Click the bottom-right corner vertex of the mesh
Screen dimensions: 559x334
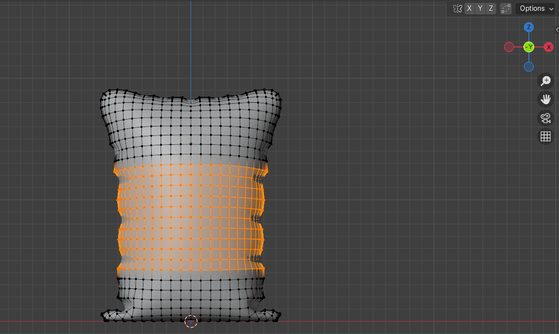(279, 314)
